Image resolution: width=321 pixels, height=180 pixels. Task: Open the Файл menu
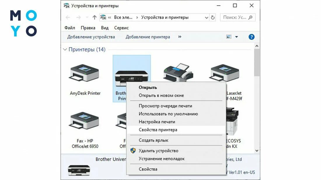tap(70, 28)
